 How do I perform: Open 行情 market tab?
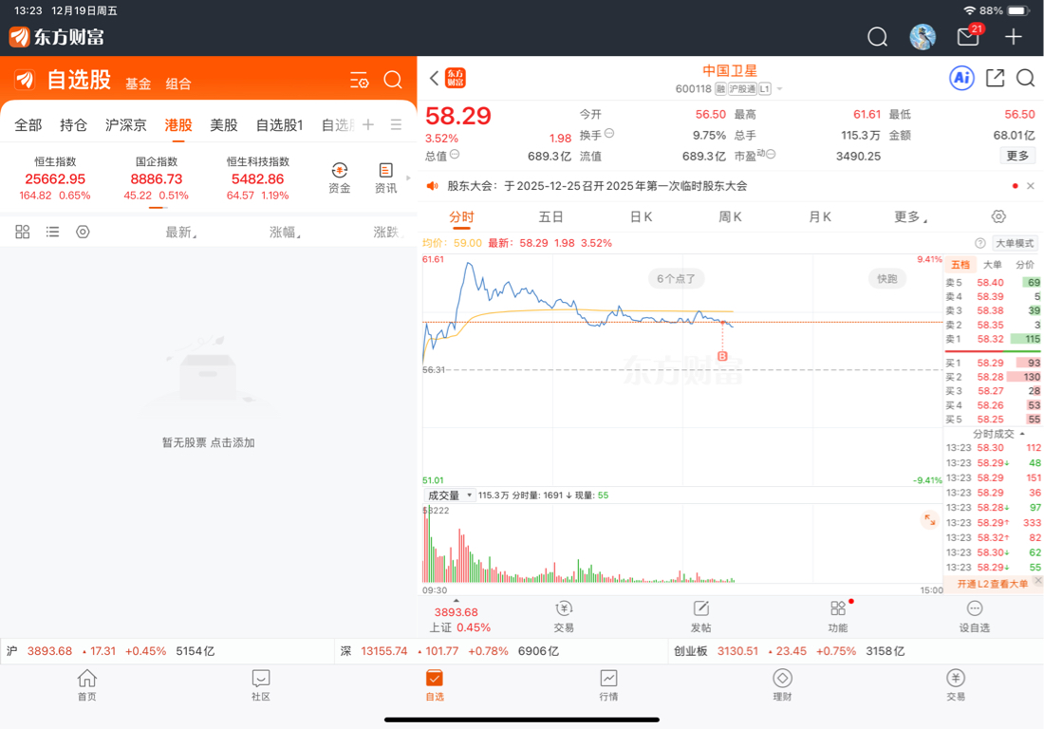tap(608, 685)
